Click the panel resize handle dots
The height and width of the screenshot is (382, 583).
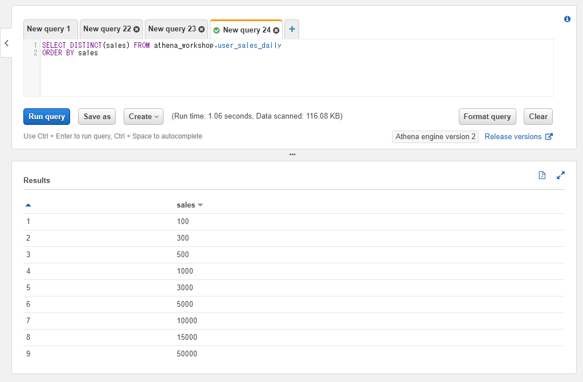(292, 155)
